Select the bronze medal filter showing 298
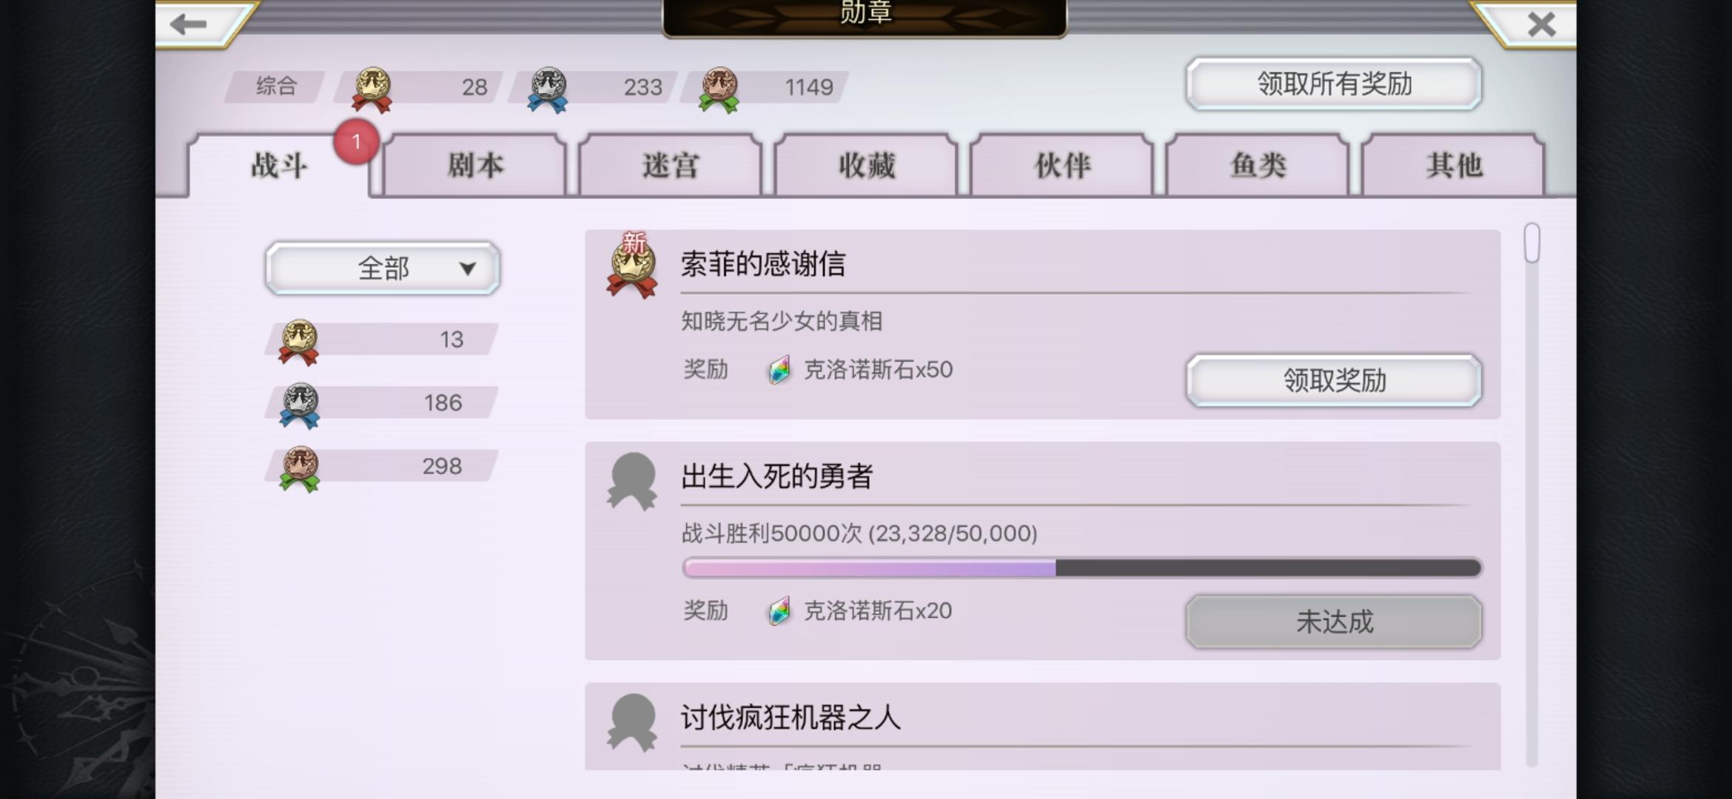 coord(382,467)
